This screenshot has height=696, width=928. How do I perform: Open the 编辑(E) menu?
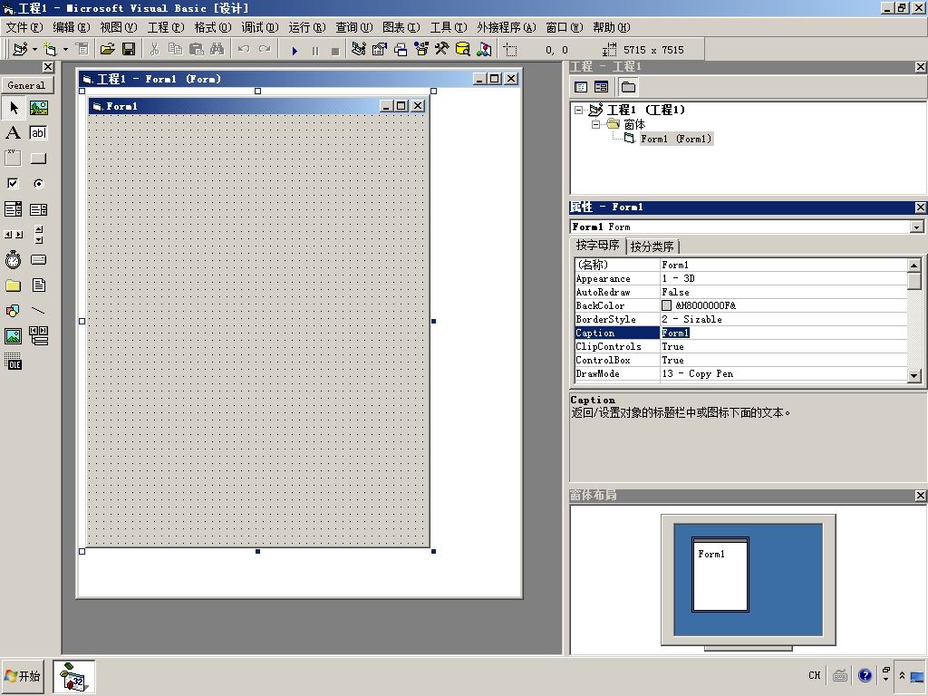71,27
